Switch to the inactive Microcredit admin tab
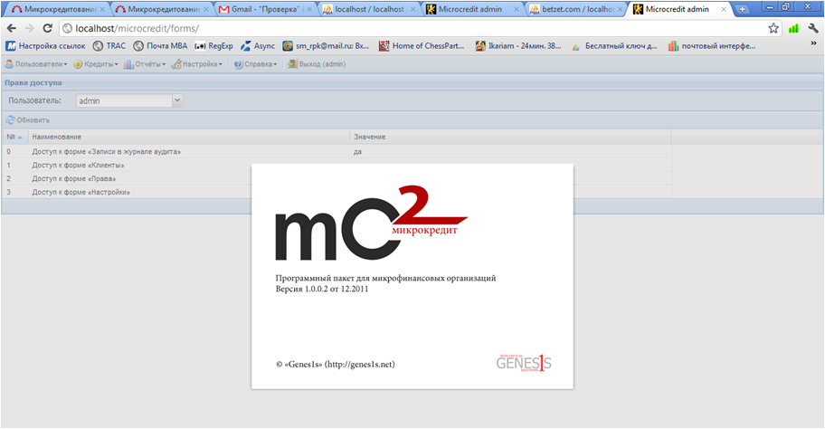Screen dimensions: 825x429 [x=473, y=9]
